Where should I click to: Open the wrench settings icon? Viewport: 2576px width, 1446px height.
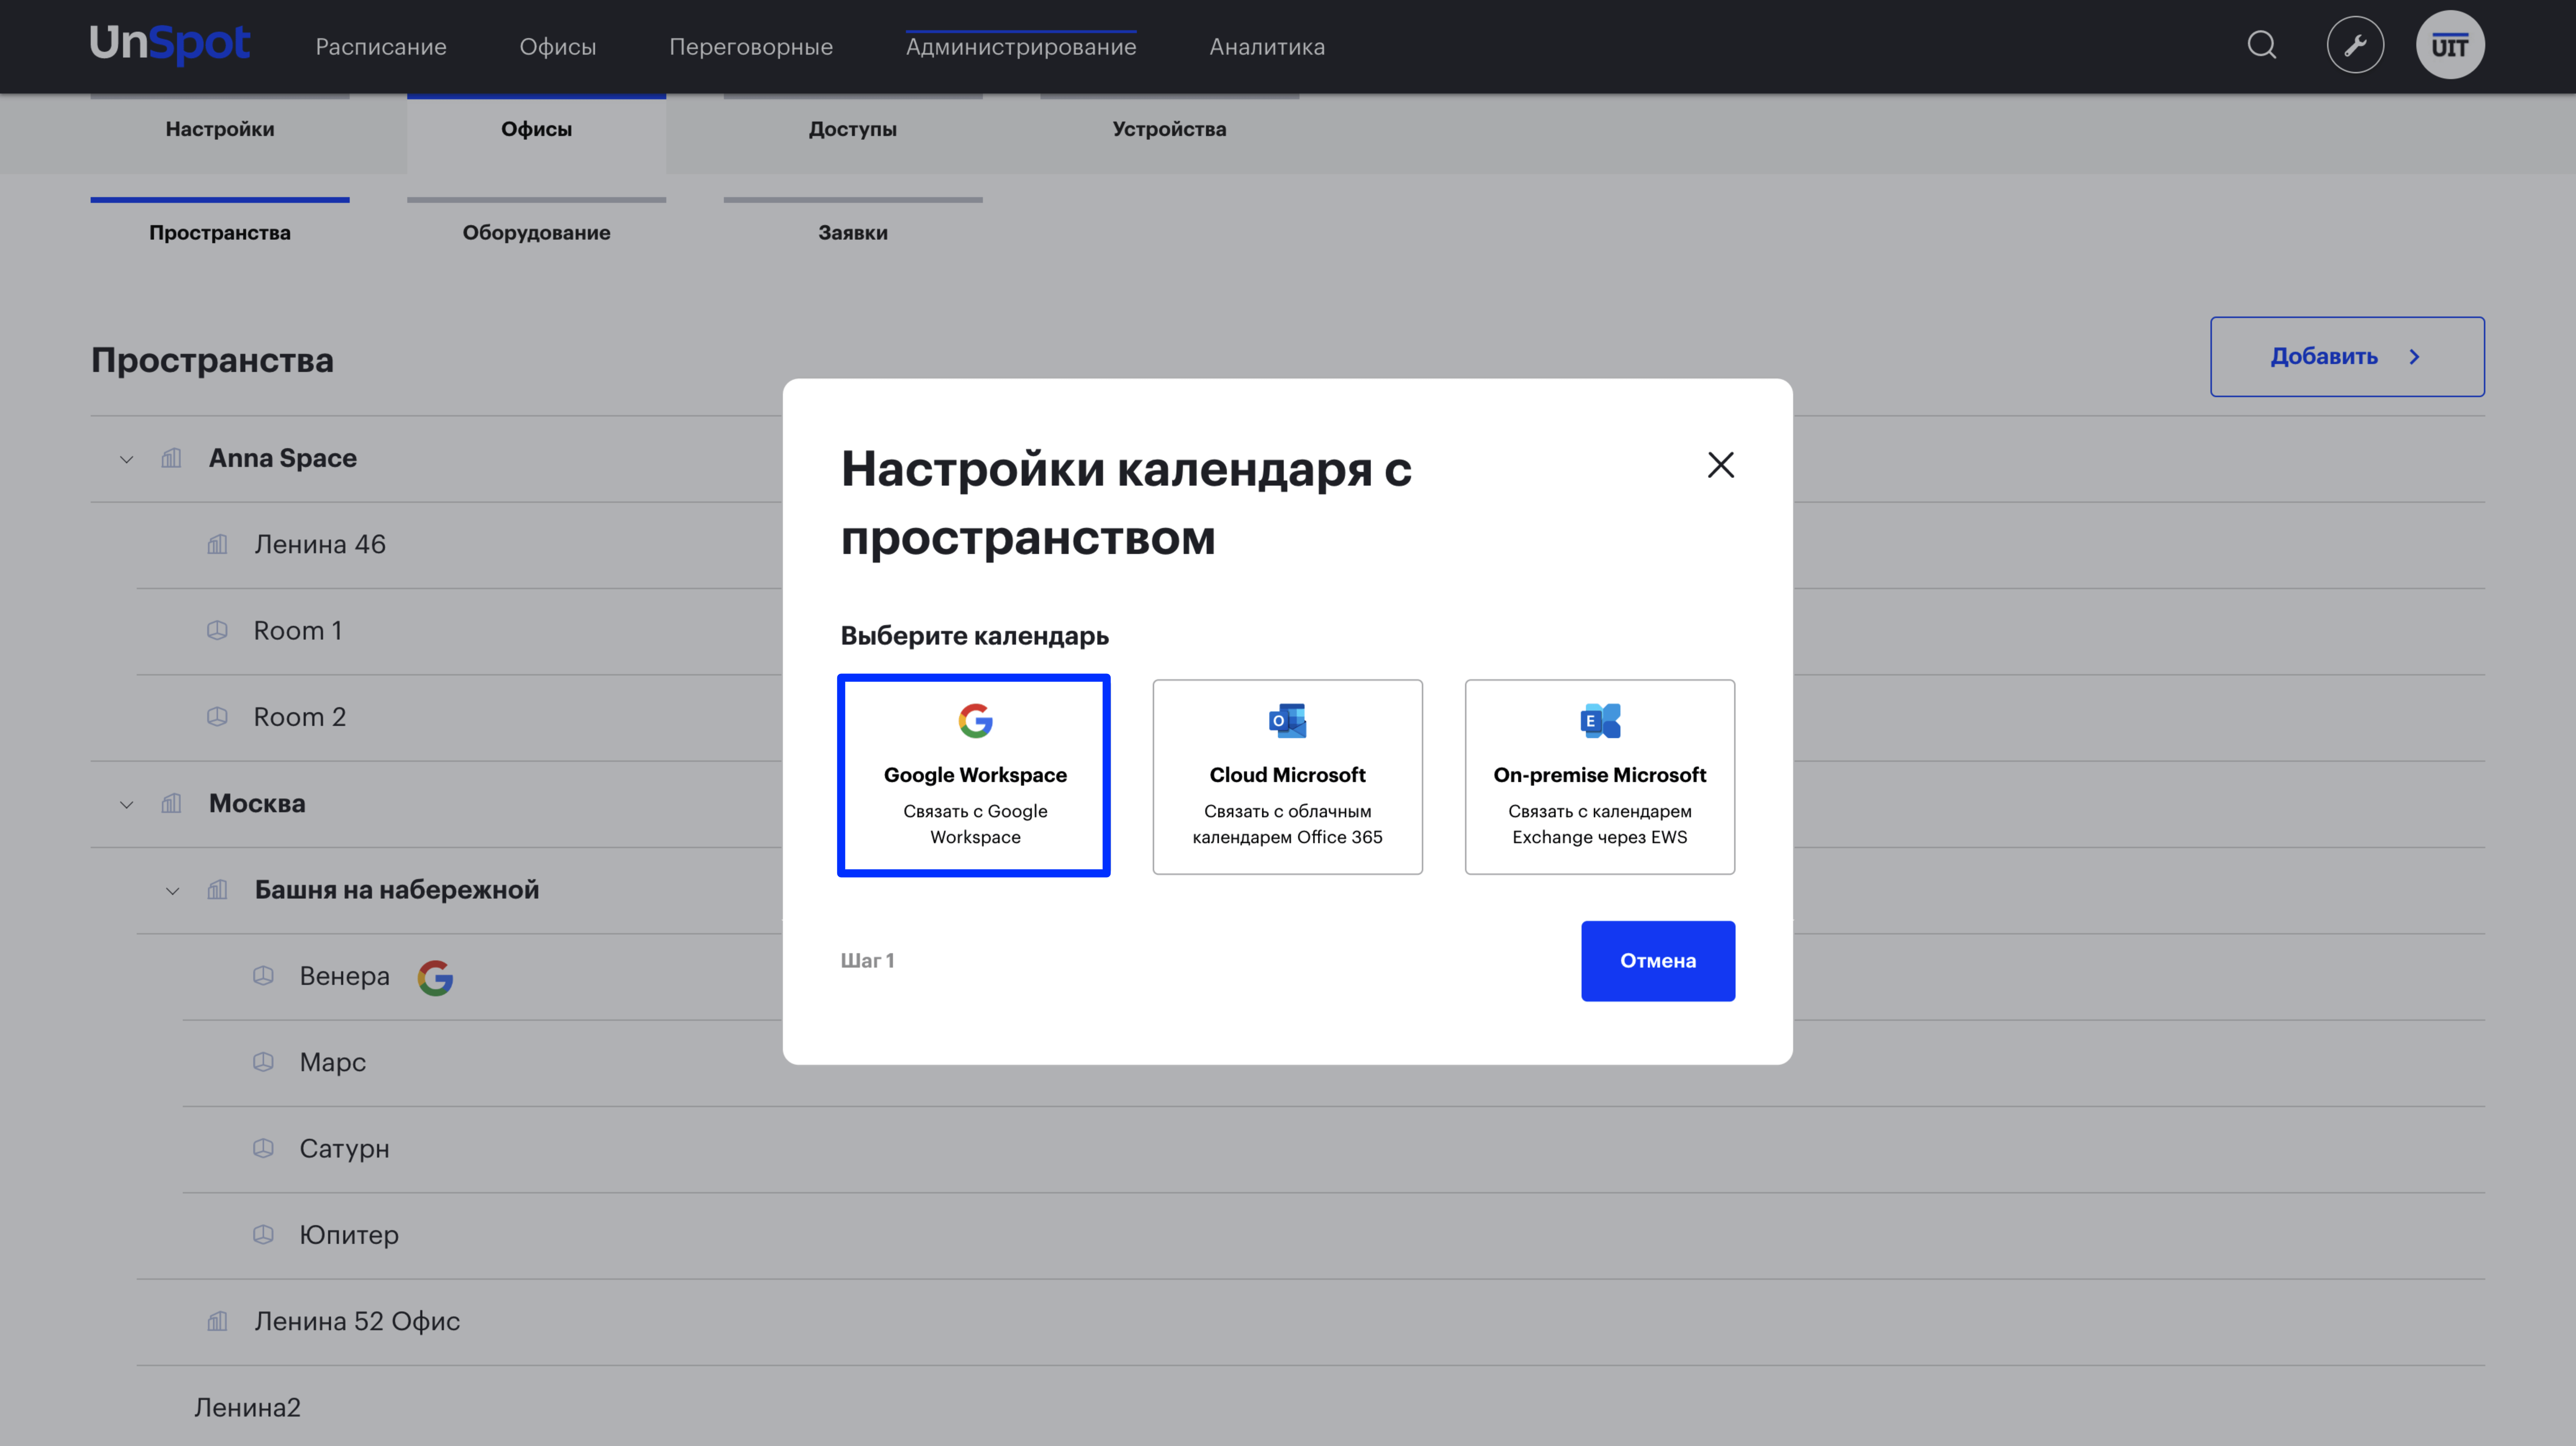tap(2355, 45)
